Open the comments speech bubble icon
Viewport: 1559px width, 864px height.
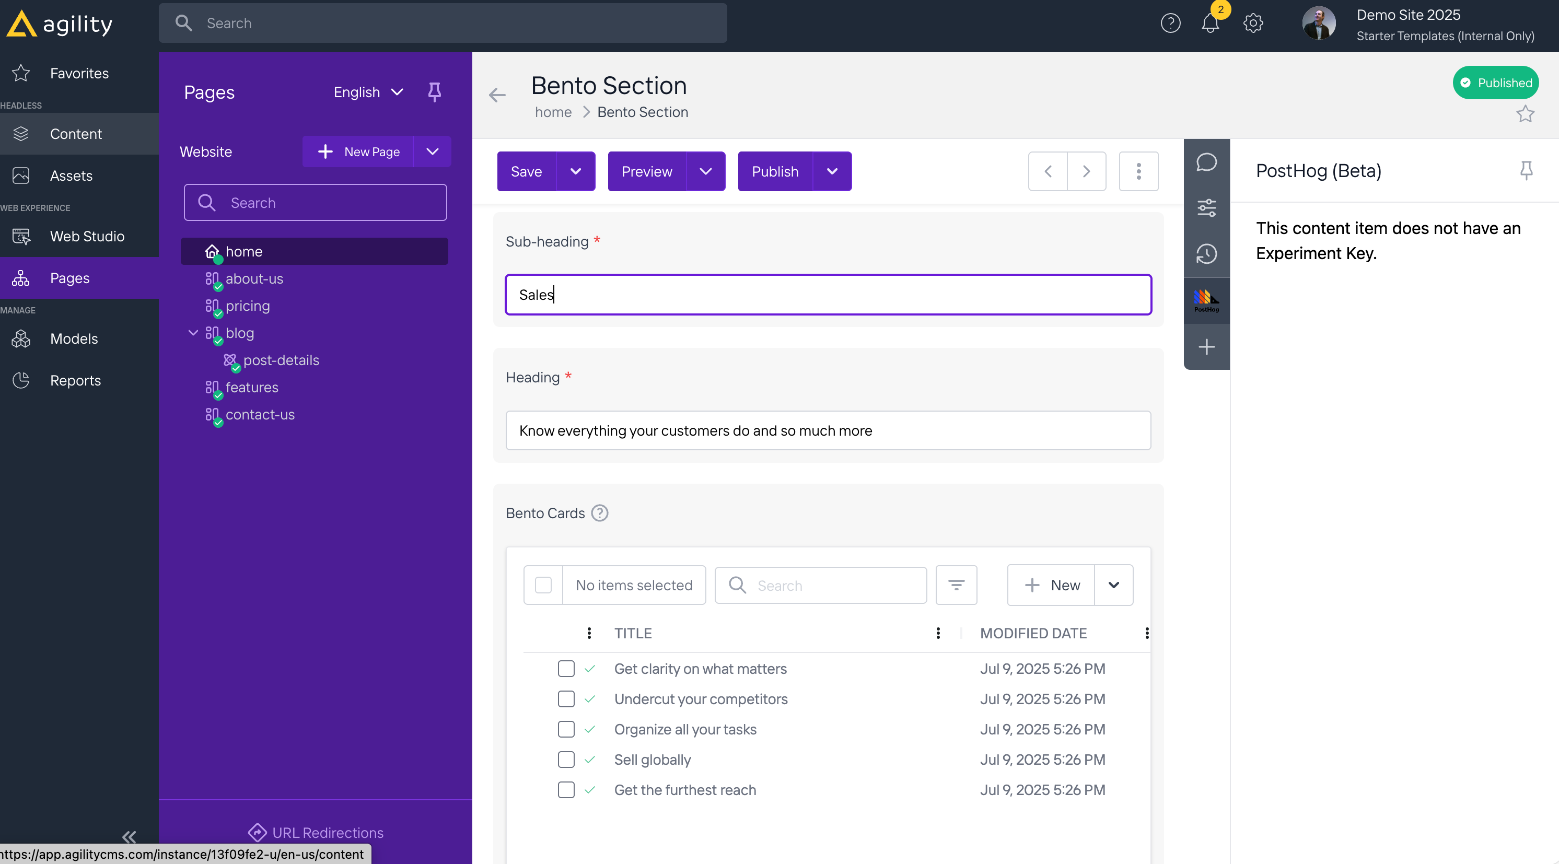(1206, 162)
